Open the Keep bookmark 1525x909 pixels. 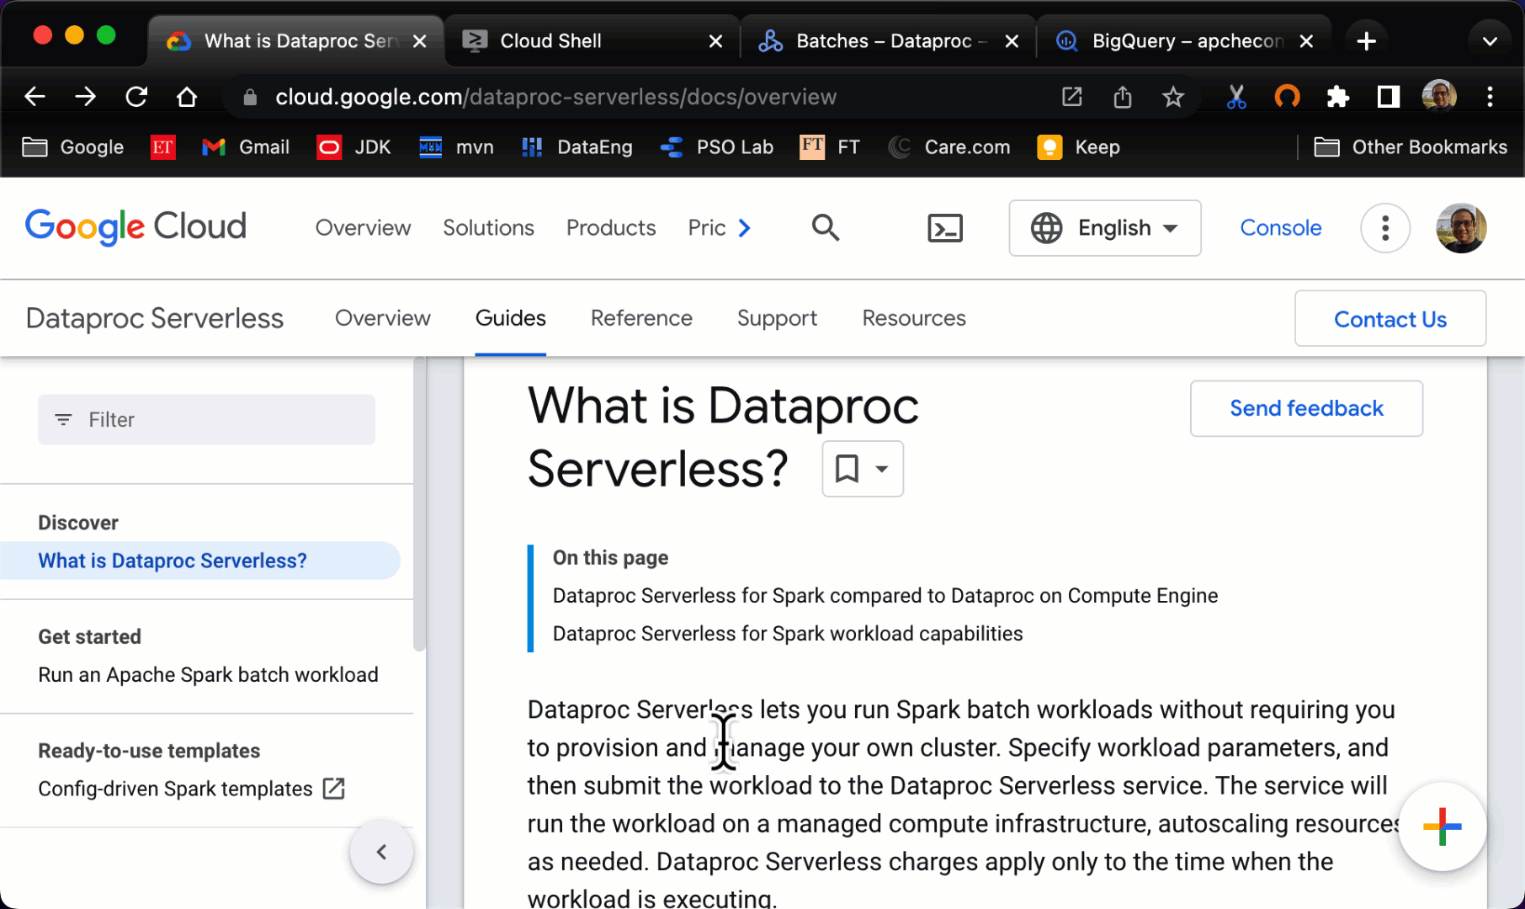pos(1078,147)
